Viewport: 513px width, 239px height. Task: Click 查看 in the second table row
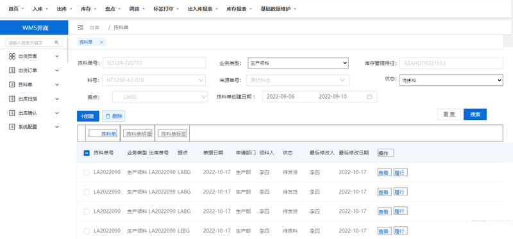384,192
